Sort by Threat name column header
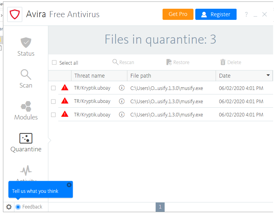 coord(90,76)
